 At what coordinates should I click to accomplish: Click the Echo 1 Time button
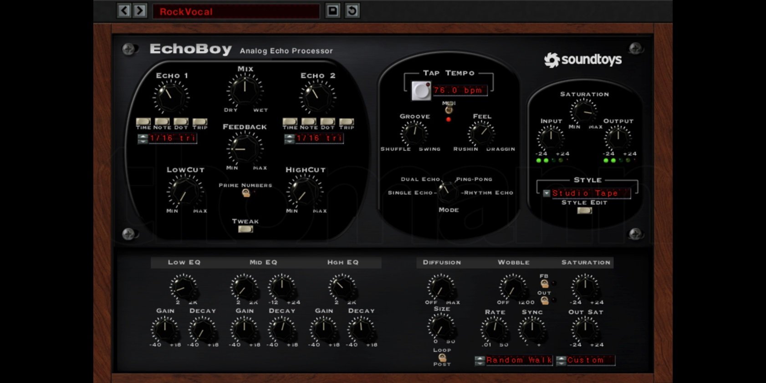click(143, 122)
